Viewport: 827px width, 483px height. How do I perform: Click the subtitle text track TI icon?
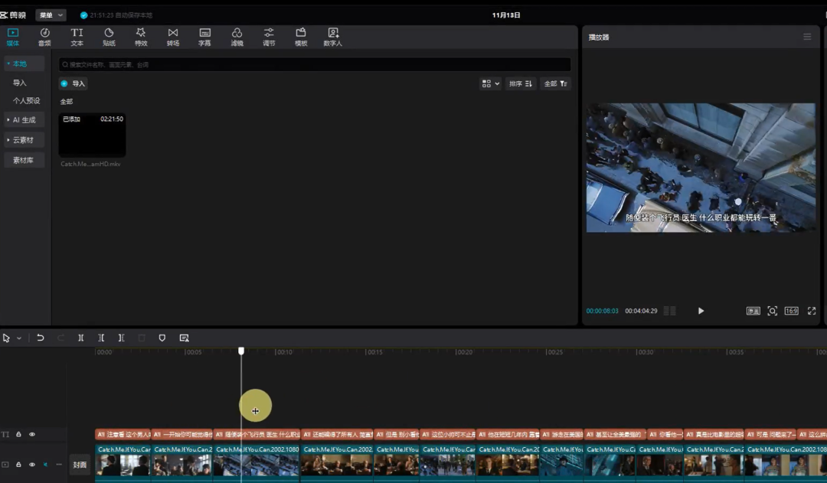5,435
